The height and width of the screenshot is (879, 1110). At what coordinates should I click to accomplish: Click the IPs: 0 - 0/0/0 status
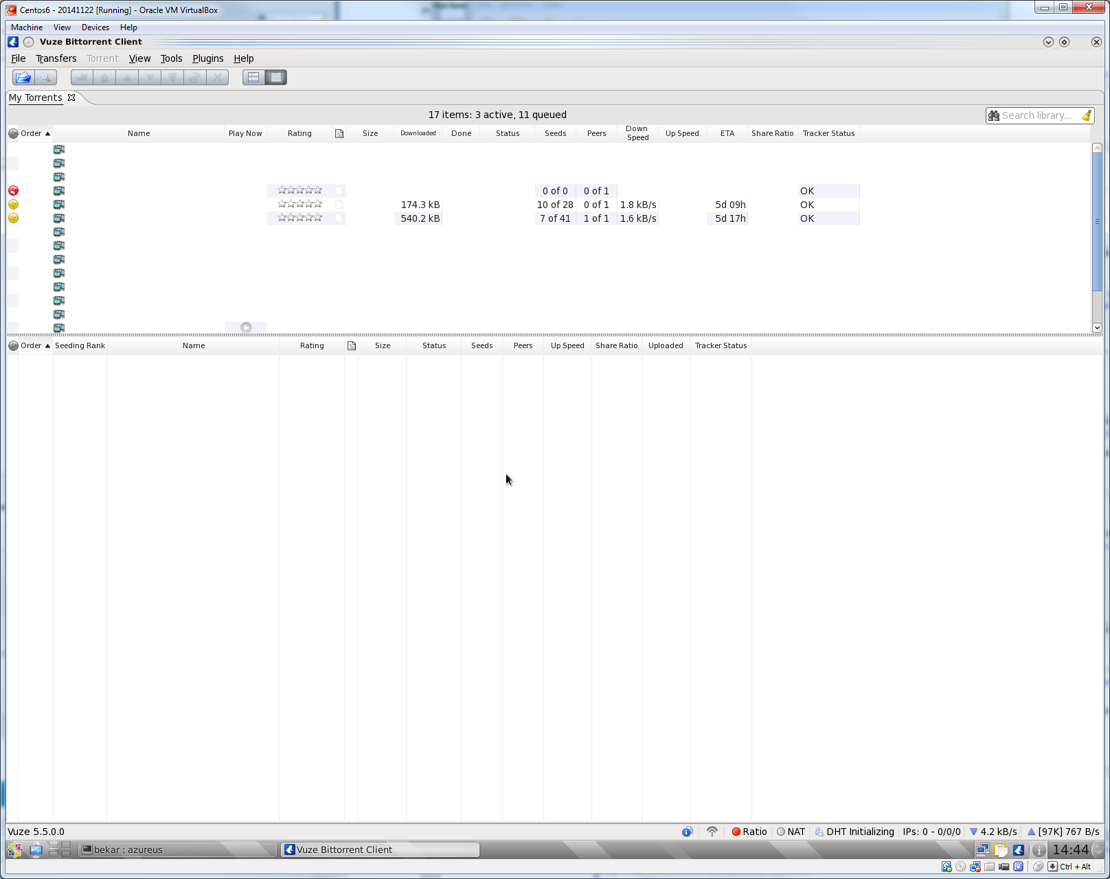click(x=932, y=832)
